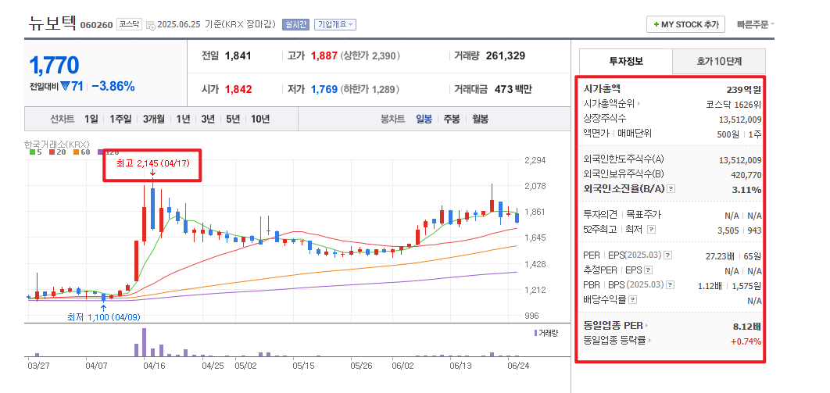The image size is (830, 393).
Task: Click the help icon next to 외국인소진율(B/A)
Action: pyautogui.click(x=671, y=189)
